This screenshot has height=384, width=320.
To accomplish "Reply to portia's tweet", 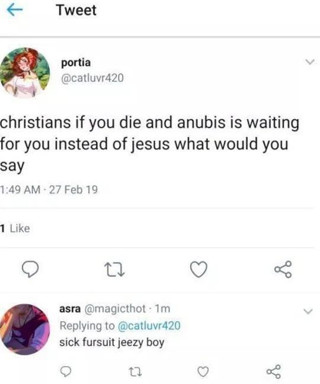I will coord(30,269).
